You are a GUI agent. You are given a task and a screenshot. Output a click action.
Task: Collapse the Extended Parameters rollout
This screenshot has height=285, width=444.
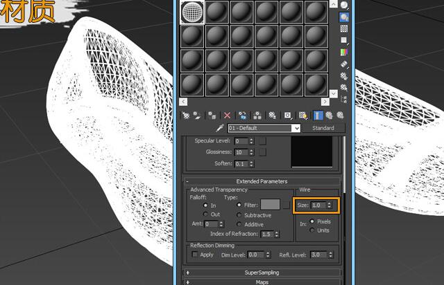click(262, 181)
